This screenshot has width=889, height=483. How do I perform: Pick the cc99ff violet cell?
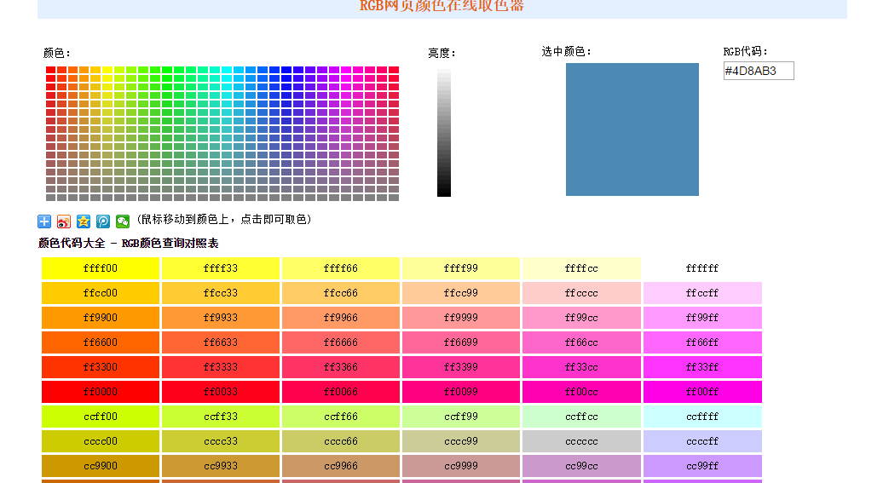click(x=702, y=466)
